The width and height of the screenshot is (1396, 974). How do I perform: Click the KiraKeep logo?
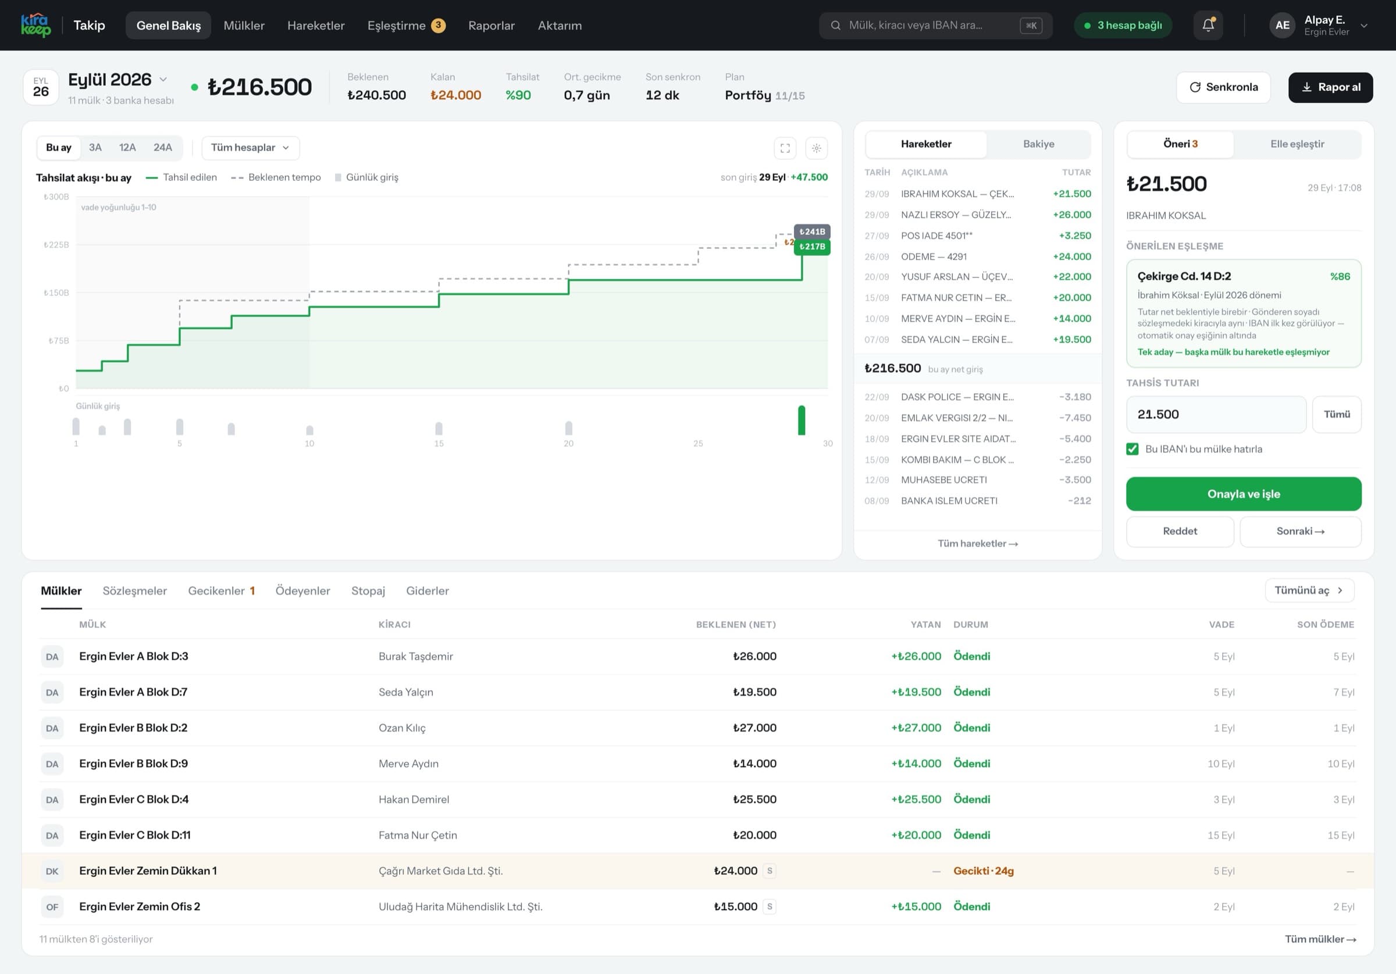tap(36, 25)
